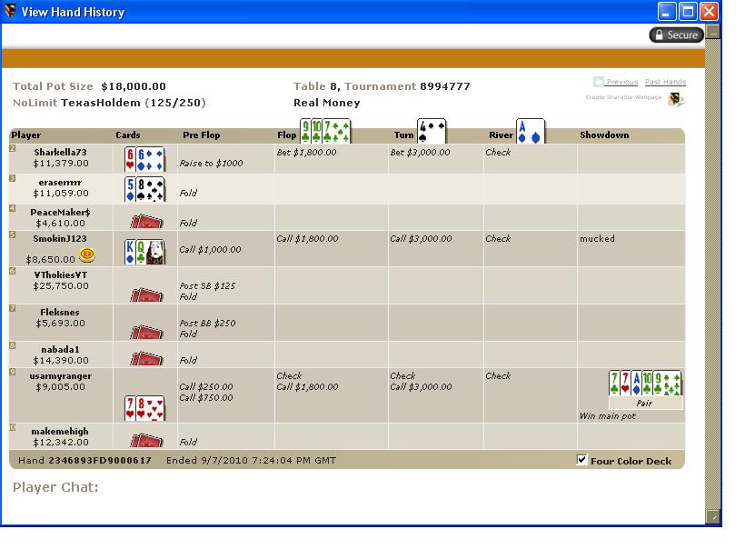
Task: Click the turn card, 4 of spades
Action: pos(432,131)
